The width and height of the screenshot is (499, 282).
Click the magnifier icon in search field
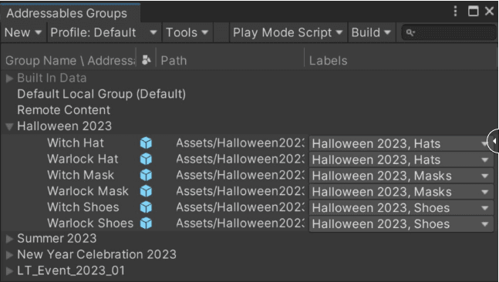(x=410, y=33)
